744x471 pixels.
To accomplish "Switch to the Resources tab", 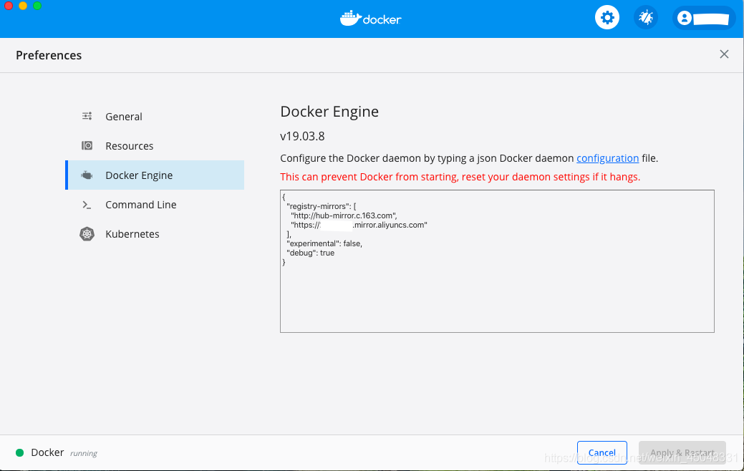I will point(155,145).
